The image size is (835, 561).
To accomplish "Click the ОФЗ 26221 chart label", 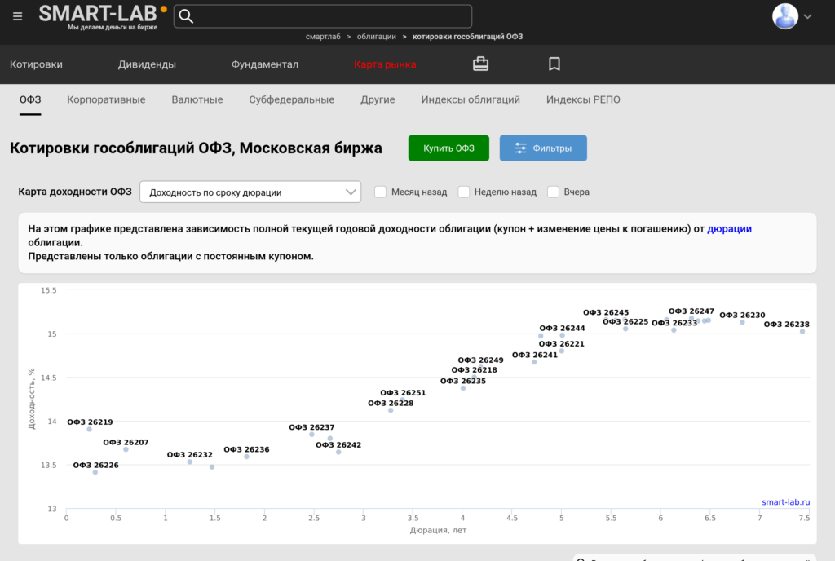I will [561, 344].
